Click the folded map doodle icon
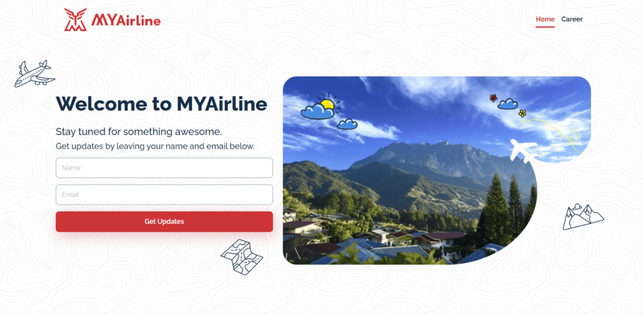Screen dimensions: 643x315 coord(242,257)
